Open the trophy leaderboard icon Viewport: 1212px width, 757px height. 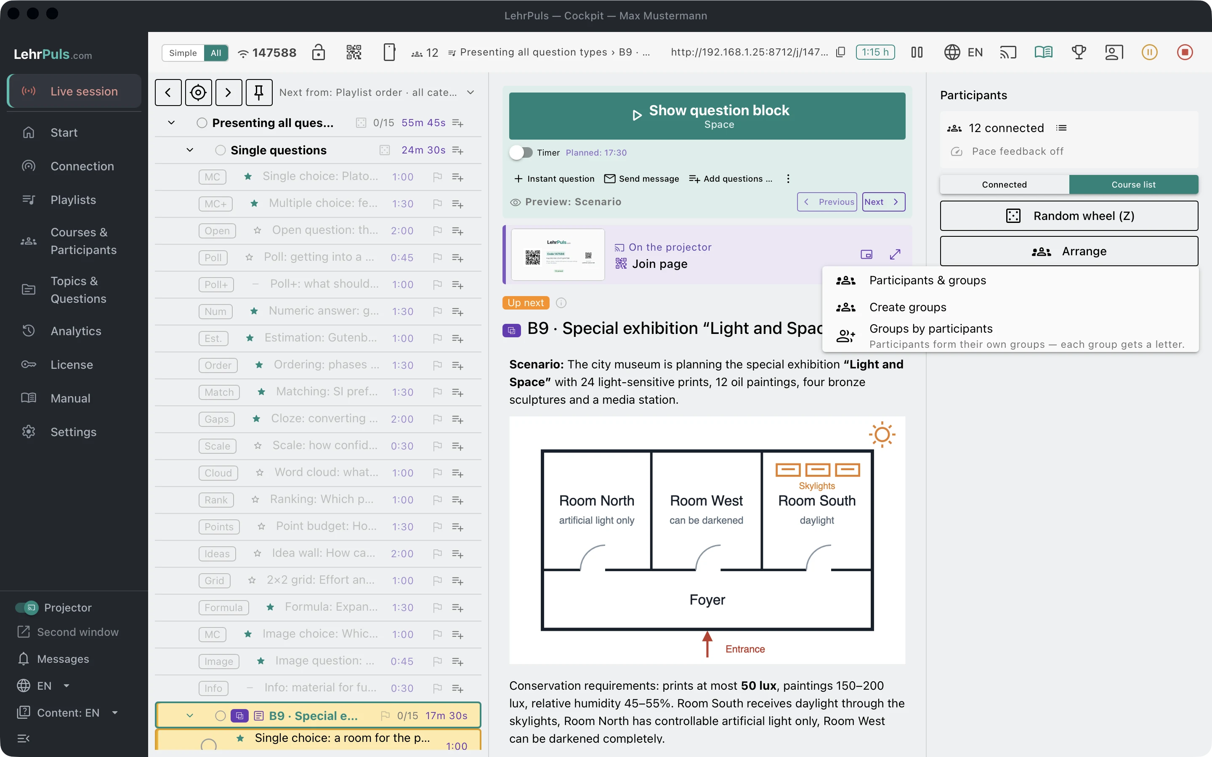coord(1078,52)
